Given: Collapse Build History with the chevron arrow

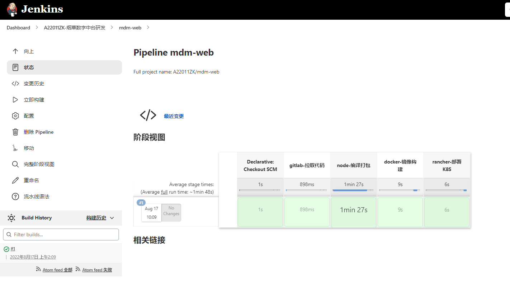Looking at the screenshot, I should pyautogui.click(x=112, y=218).
